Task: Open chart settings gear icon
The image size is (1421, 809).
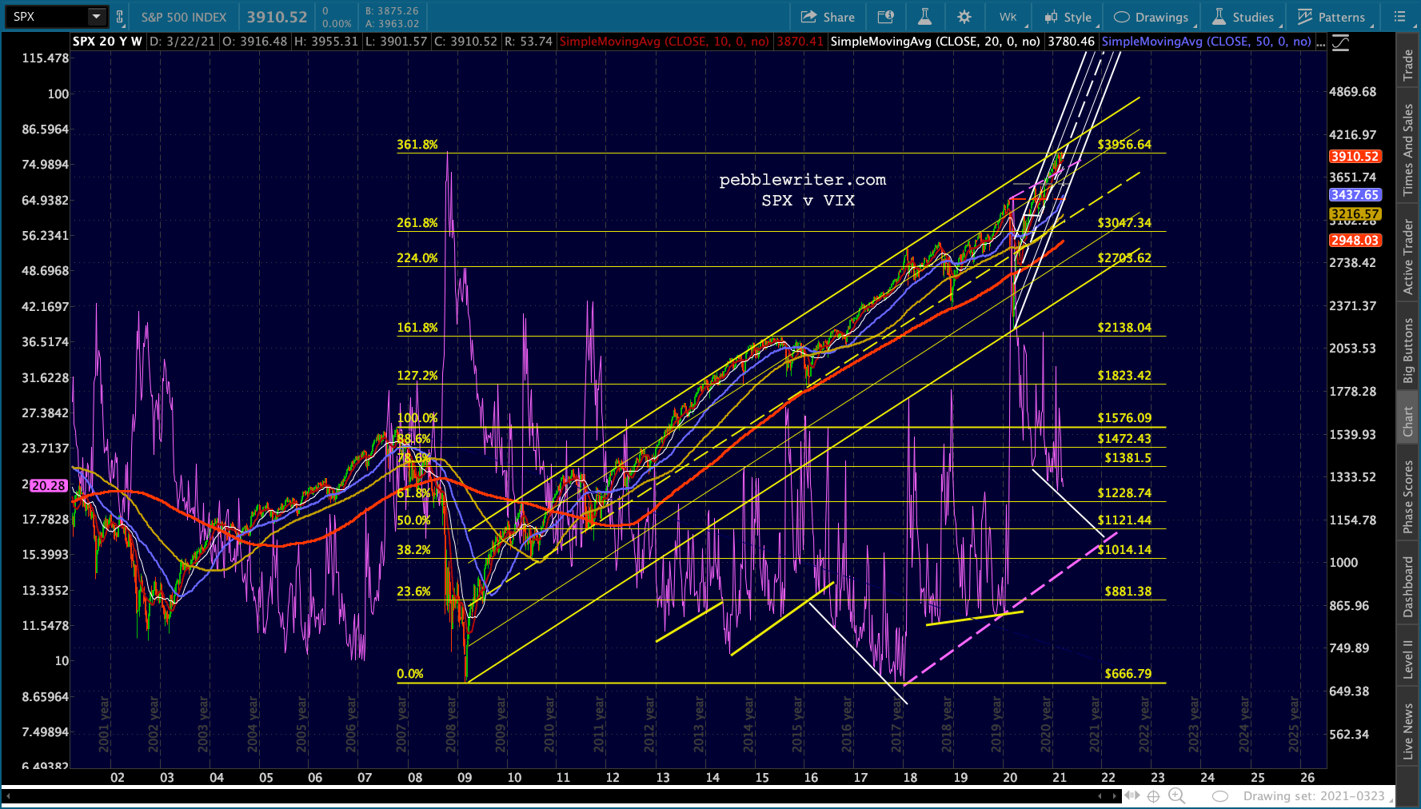Action: pyautogui.click(x=964, y=17)
